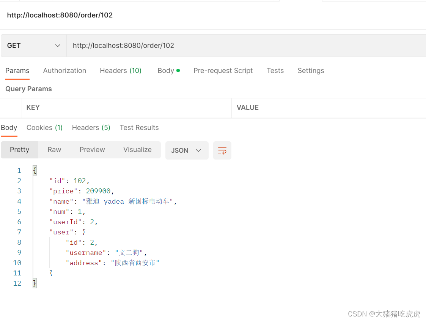The height and width of the screenshot is (321, 426).
Task: Open the JSON response format dropdown
Action: tap(187, 150)
